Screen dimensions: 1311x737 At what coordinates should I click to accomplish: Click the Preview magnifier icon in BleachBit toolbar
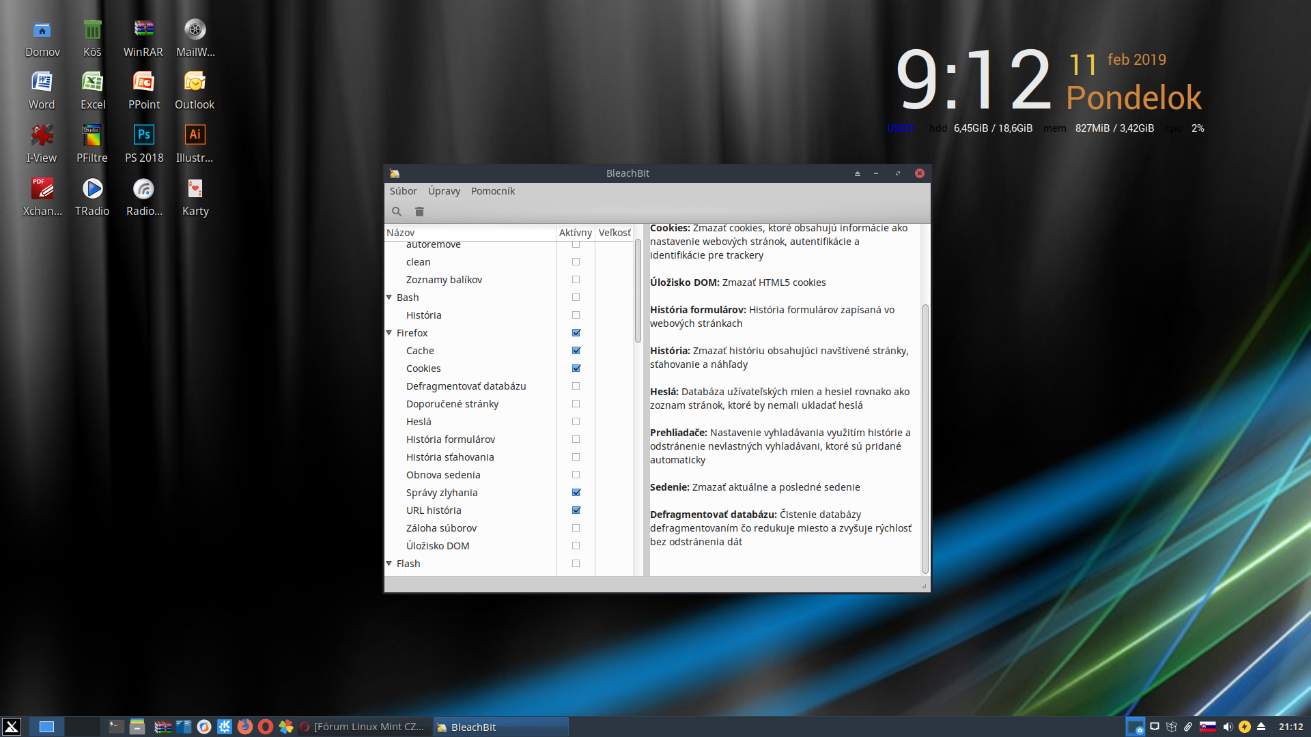[x=396, y=212]
